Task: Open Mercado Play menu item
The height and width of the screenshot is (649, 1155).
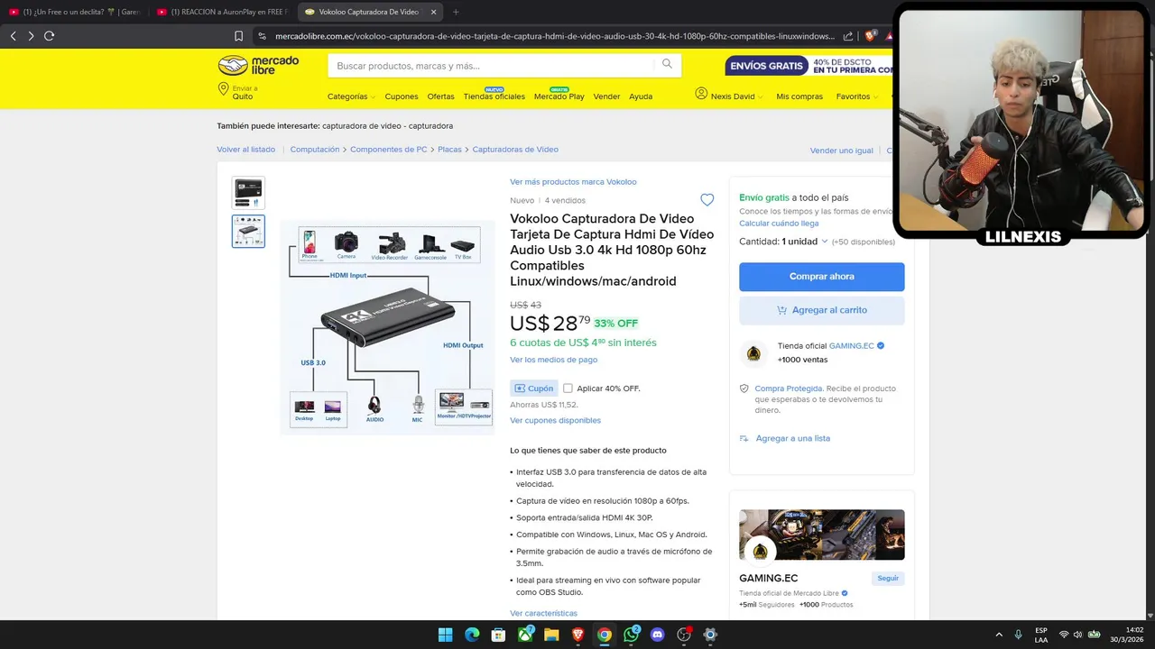Action: pos(559,96)
